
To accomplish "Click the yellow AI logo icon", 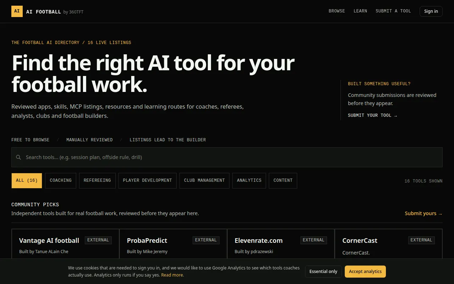I will pos(17,11).
